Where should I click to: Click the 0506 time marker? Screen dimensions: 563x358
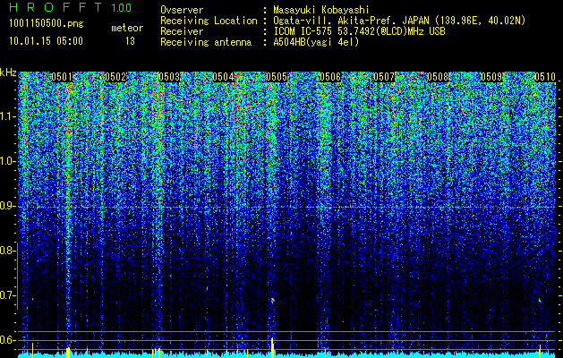click(x=330, y=77)
